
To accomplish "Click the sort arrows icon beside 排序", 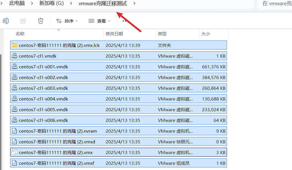I will 59,21.
